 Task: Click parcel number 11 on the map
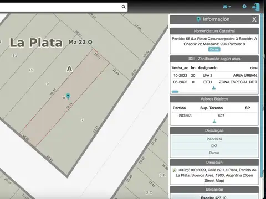14,55
